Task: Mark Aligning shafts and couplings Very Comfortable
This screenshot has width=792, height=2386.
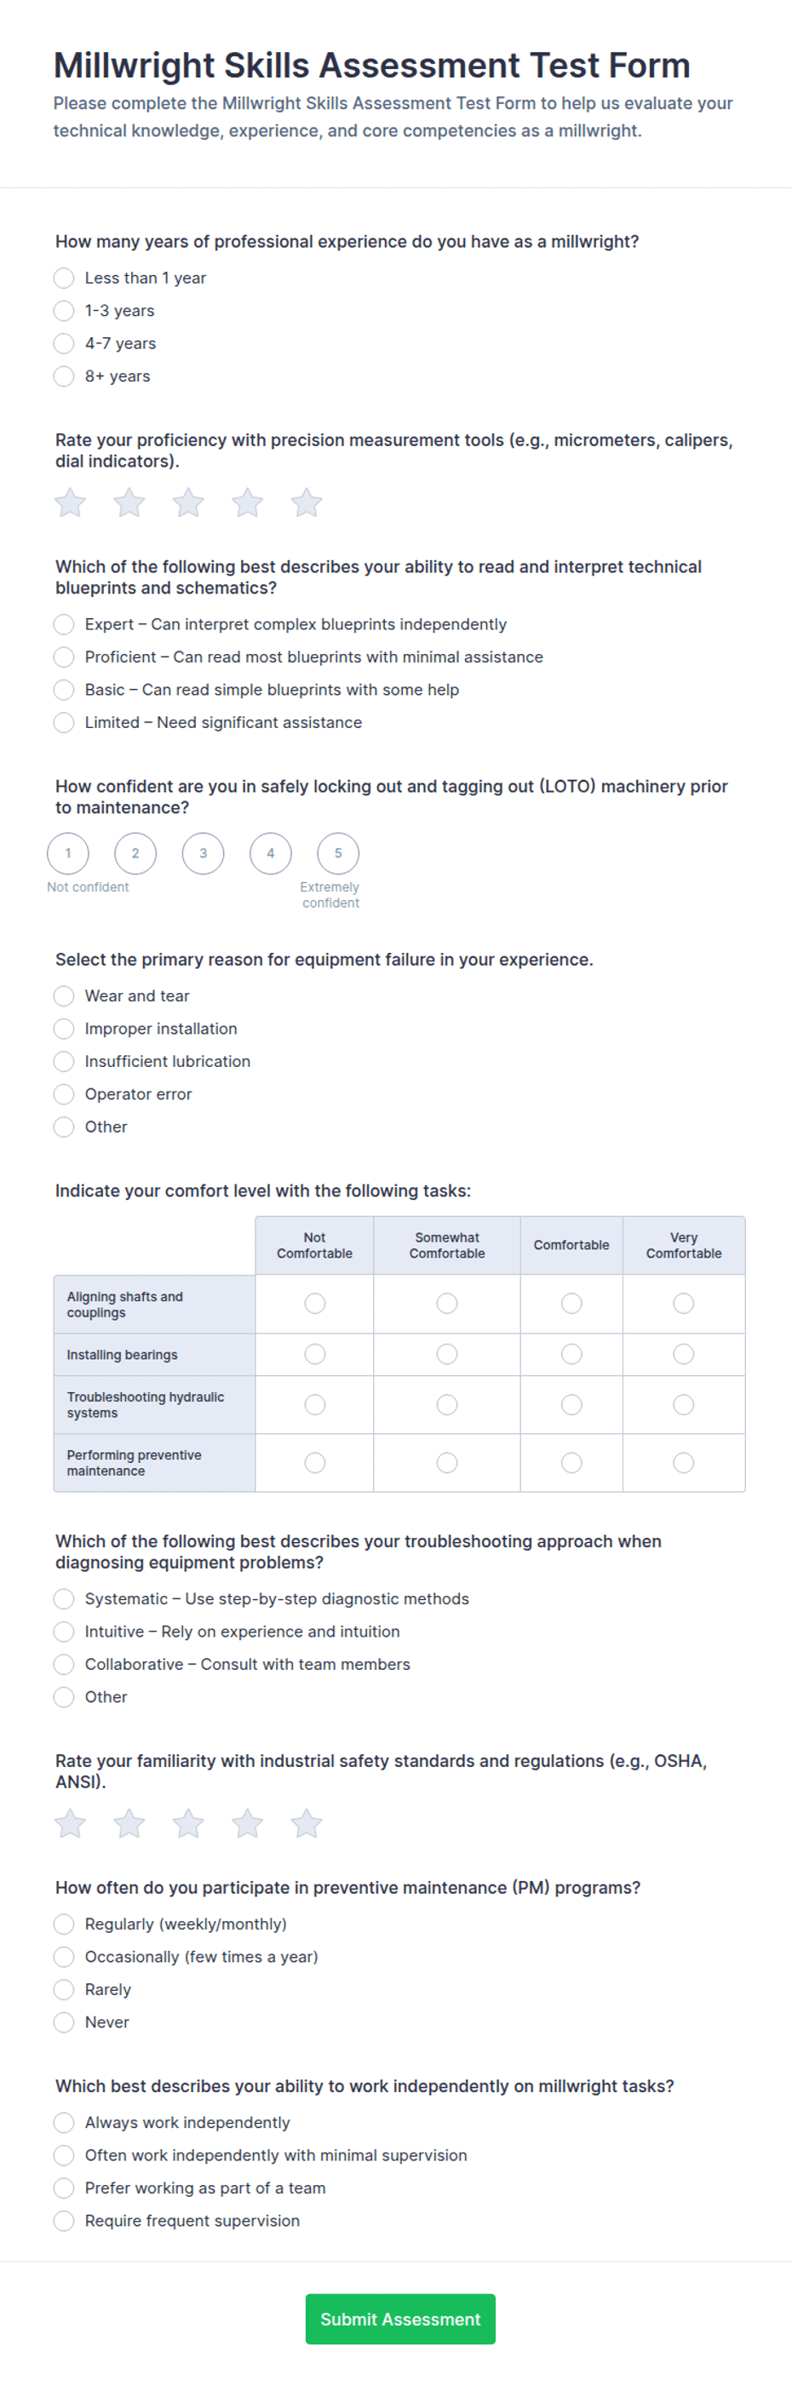Action: [684, 1303]
